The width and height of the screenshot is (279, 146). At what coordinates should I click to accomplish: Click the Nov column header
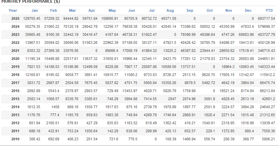click(229, 10)
